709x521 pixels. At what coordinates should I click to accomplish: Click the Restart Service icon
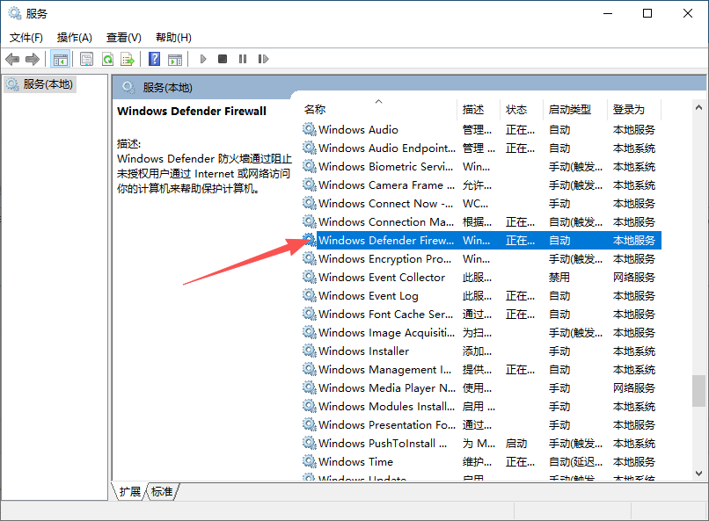pyautogui.click(x=263, y=59)
